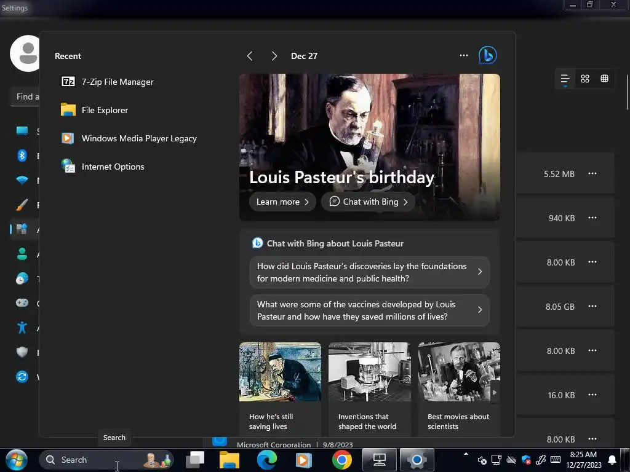Open the Gaming section in Settings sidebar
This screenshot has height=472, width=630.
pyautogui.click(x=22, y=304)
